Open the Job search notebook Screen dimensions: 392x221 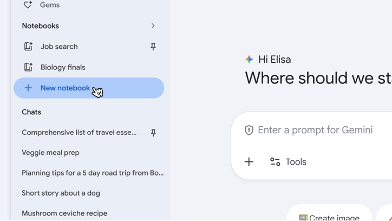tap(59, 47)
